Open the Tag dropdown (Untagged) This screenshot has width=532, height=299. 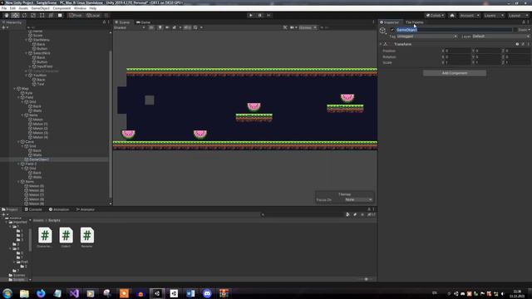point(426,37)
